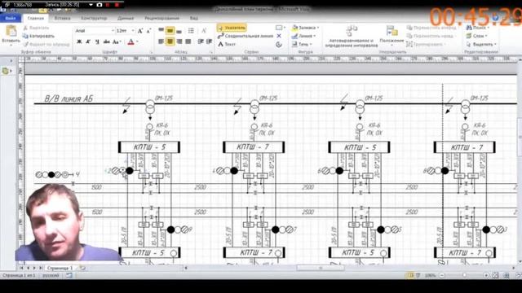522x293 pixels.
Task: Select the center paragraph alignment icon
Action: pyautogui.click(x=170, y=42)
